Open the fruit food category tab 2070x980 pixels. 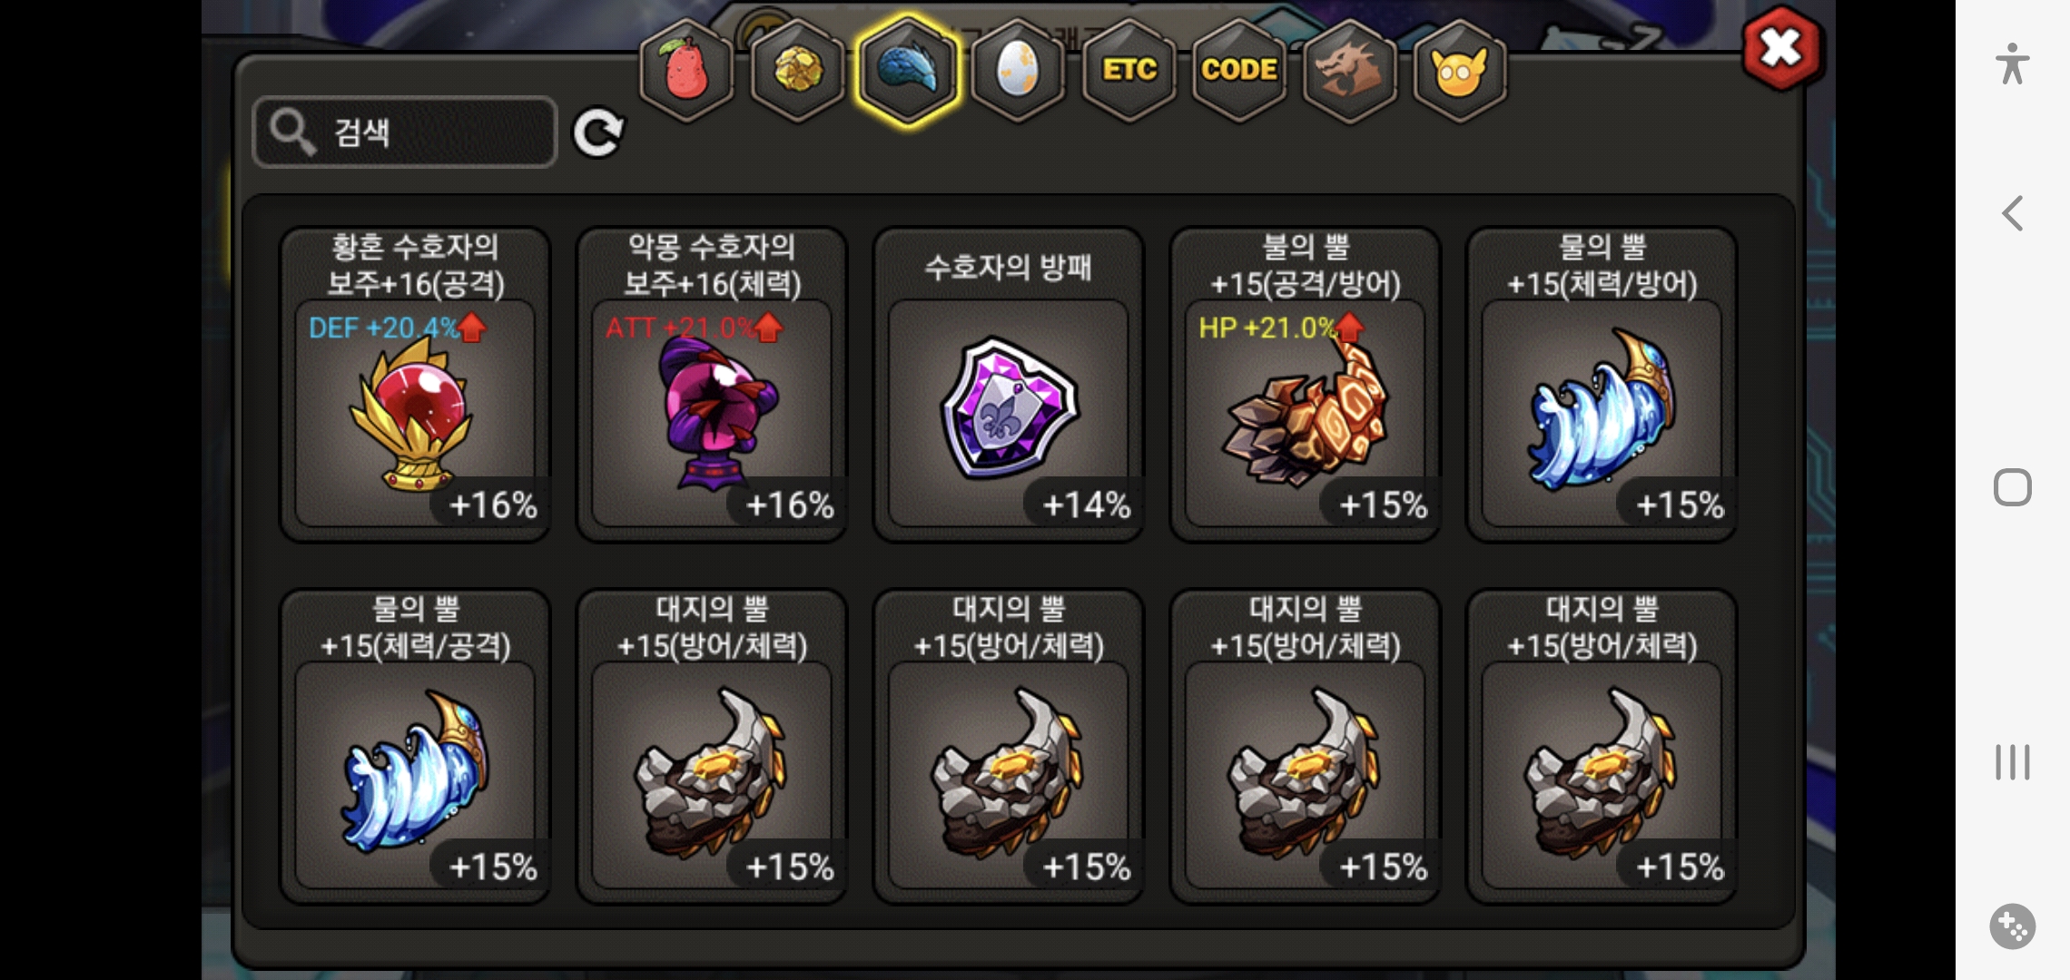click(x=686, y=70)
